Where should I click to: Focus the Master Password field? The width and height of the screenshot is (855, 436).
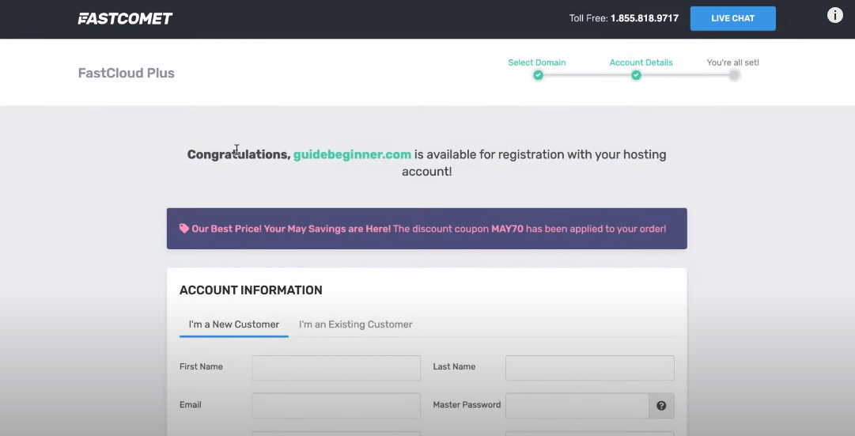[x=577, y=405]
